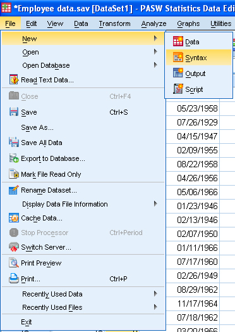
Task: Click date cell 02/09/1955
Action: pos(193,150)
